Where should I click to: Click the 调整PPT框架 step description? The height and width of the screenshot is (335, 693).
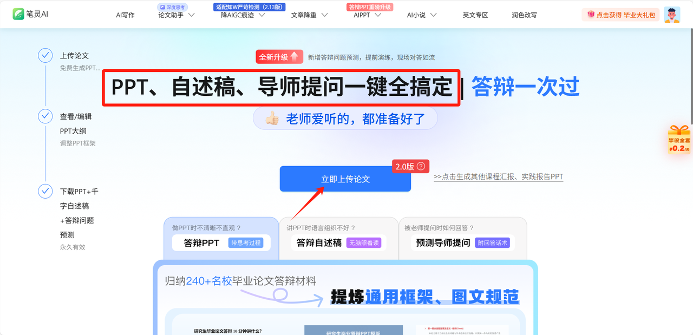pyautogui.click(x=78, y=143)
